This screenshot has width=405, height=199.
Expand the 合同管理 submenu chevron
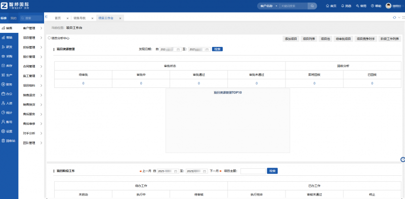click(41, 67)
